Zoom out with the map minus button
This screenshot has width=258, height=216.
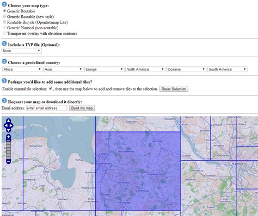click(9, 161)
